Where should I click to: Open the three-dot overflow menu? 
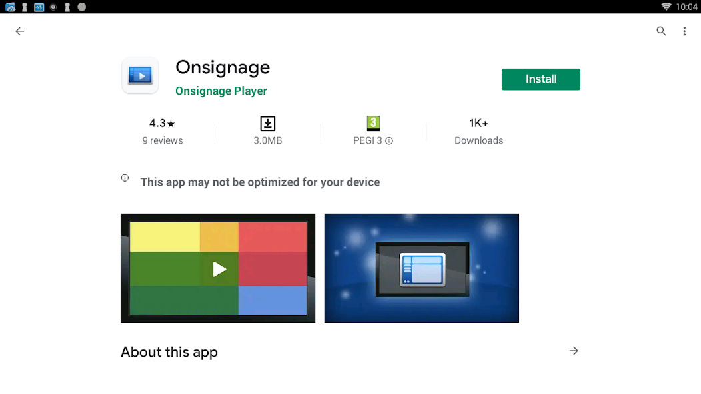684,31
